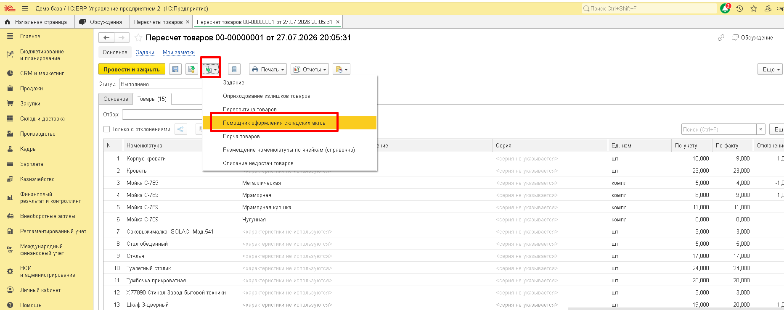Image resolution: width=784 pixels, height=310 pixels.
Task: Click the split row arrows icon
Action: click(x=181, y=129)
